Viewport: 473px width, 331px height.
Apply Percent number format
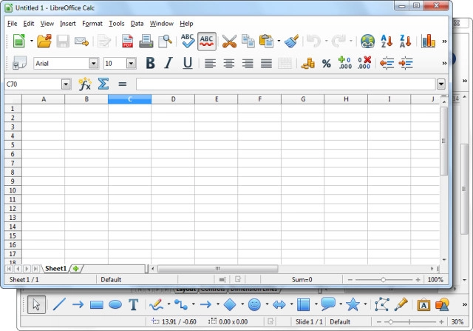(x=327, y=64)
